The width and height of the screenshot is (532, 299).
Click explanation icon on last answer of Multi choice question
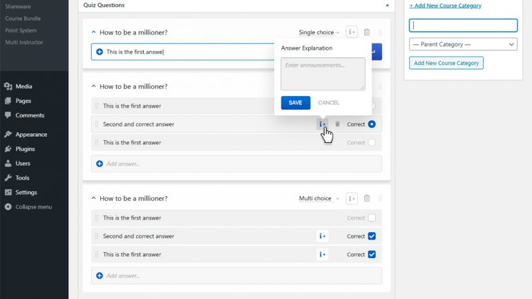click(x=323, y=254)
